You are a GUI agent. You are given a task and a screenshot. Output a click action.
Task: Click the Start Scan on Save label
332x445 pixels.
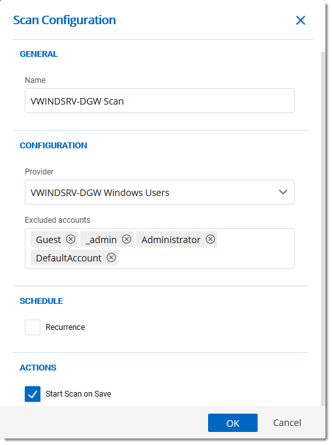click(78, 394)
